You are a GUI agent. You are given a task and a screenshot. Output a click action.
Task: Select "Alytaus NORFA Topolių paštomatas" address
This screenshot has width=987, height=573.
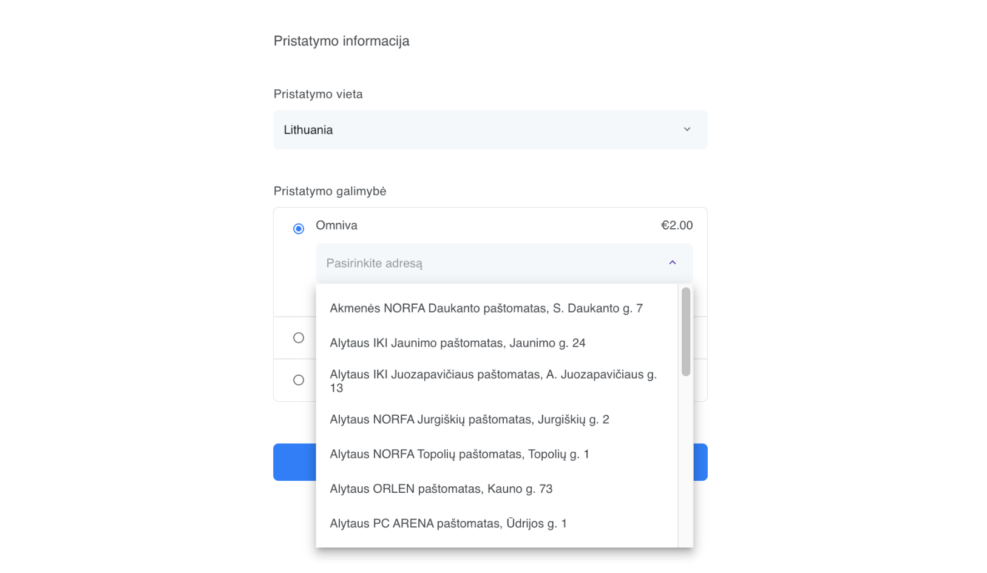click(459, 454)
